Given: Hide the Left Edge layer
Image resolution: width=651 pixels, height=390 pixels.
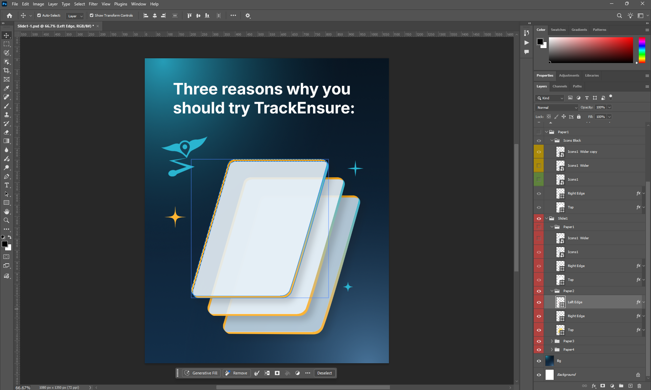Looking at the screenshot, I should [539, 302].
